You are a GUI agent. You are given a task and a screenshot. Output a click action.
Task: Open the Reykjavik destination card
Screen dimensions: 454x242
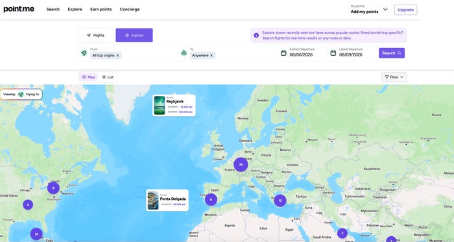(174, 105)
